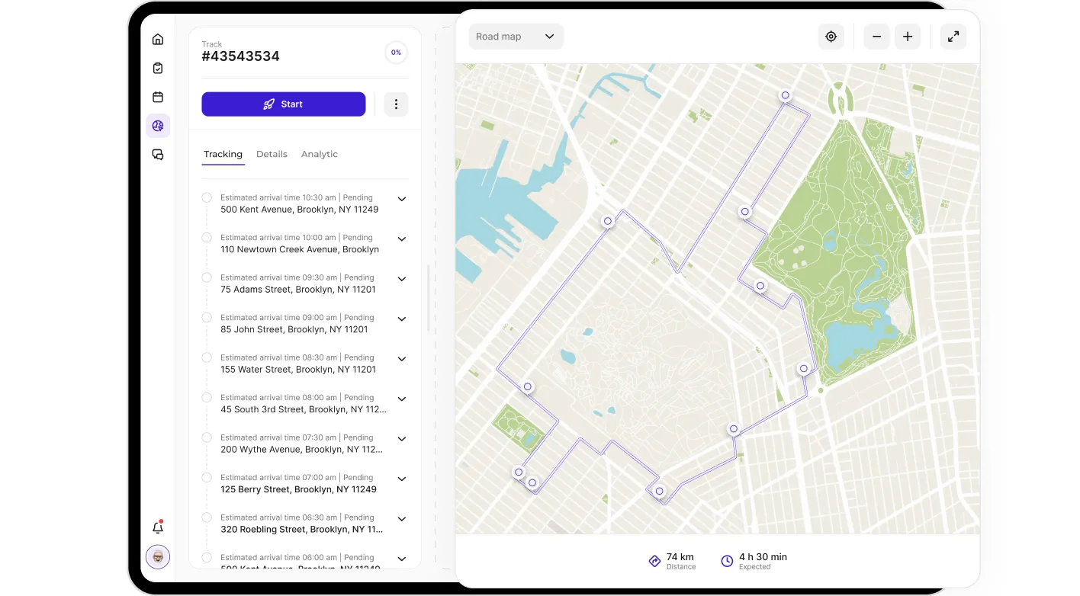Click the user profile avatar

coord(158,556)
